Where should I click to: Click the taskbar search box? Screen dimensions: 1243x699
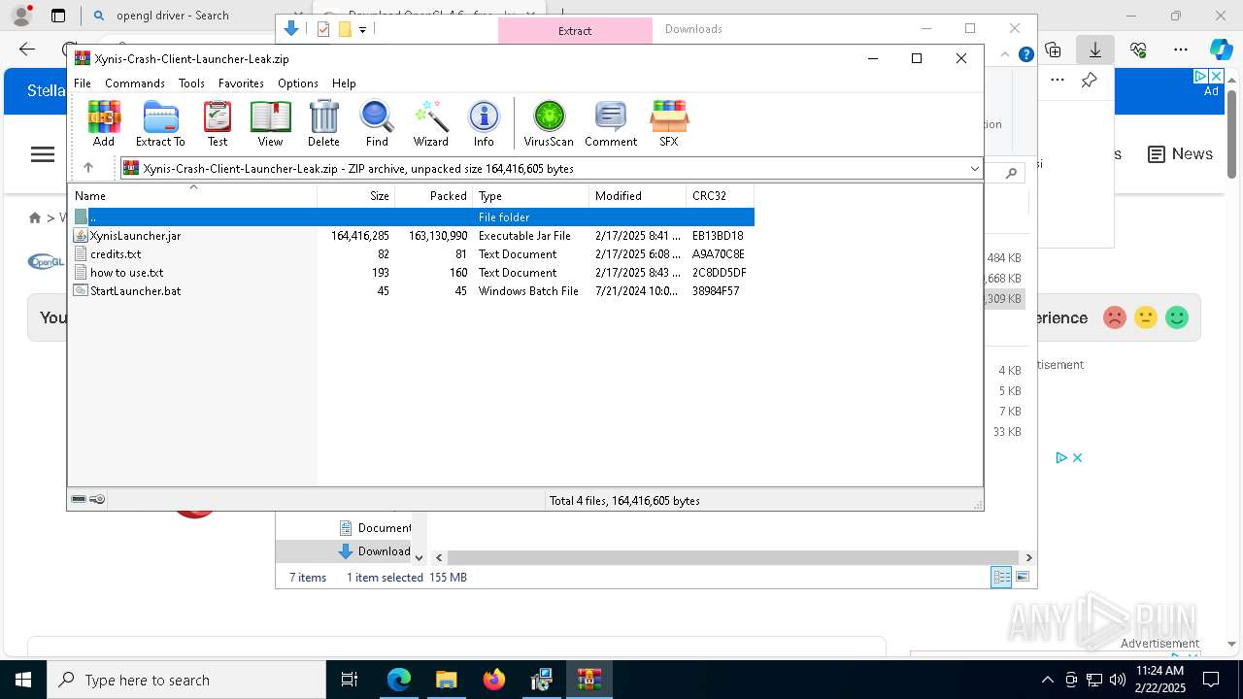(x=186, y=680)
